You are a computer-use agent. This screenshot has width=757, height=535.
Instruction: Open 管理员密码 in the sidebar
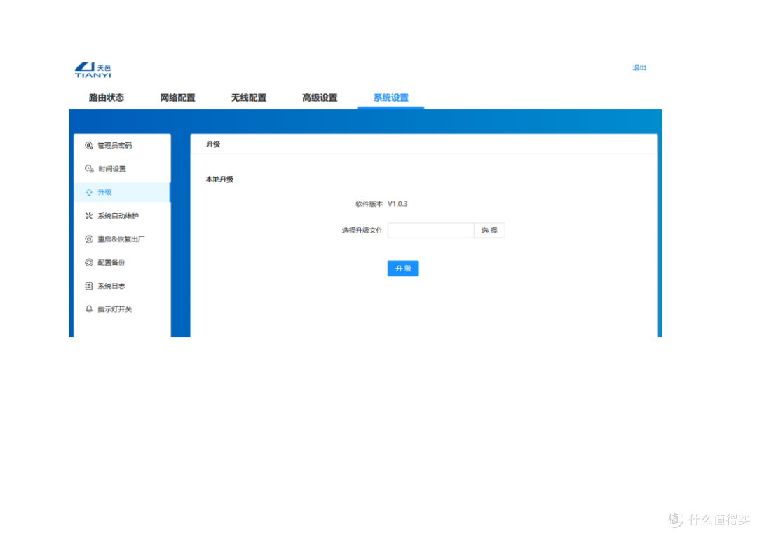tap(122, 145)
